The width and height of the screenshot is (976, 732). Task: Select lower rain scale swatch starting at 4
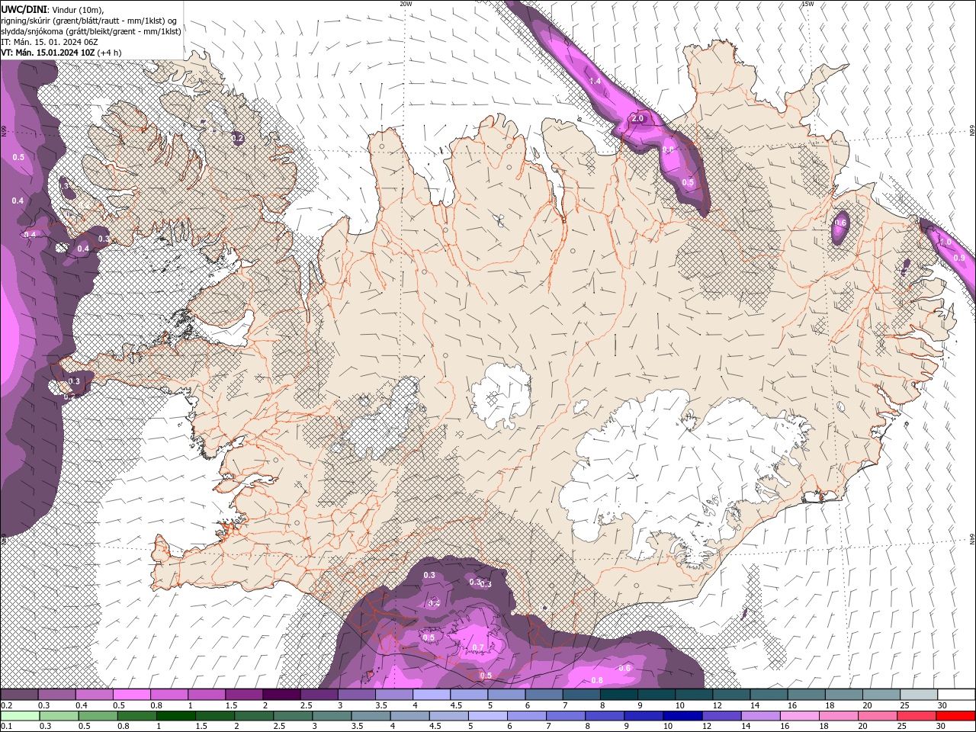coord(410,716)
